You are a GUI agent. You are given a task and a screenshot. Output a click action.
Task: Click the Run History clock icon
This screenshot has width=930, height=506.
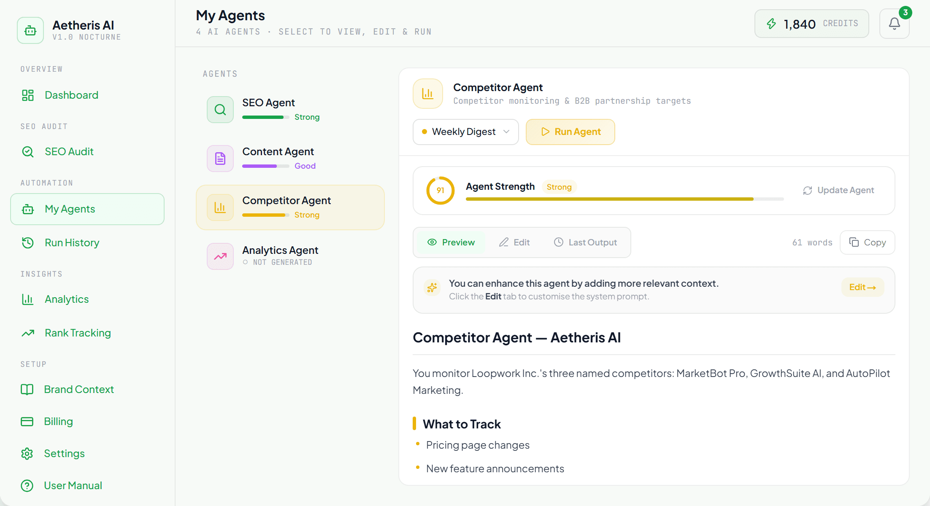pyautogui.click(x=28, y=243)
